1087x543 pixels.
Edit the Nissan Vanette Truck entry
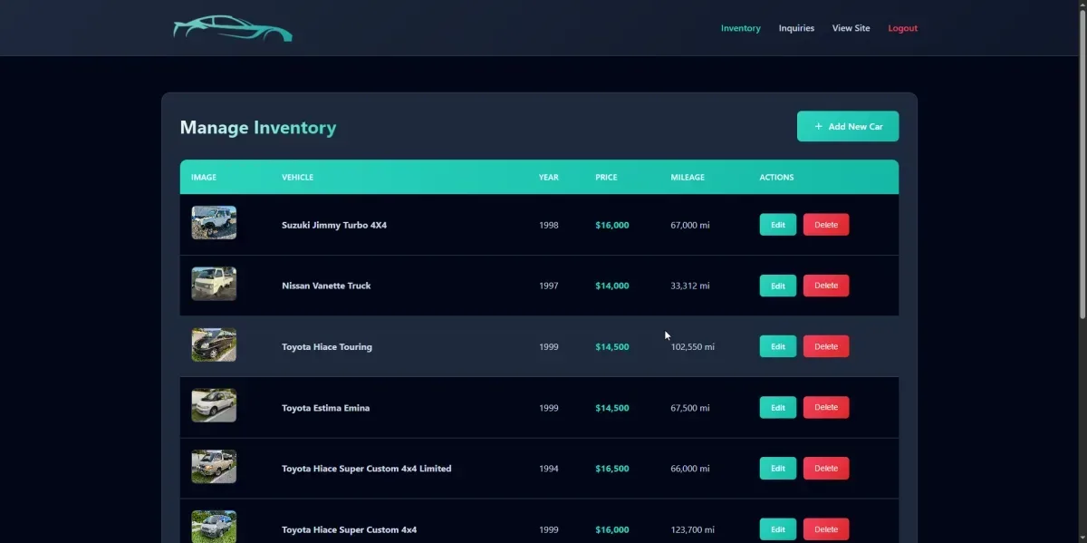click(x=777, y=286)
